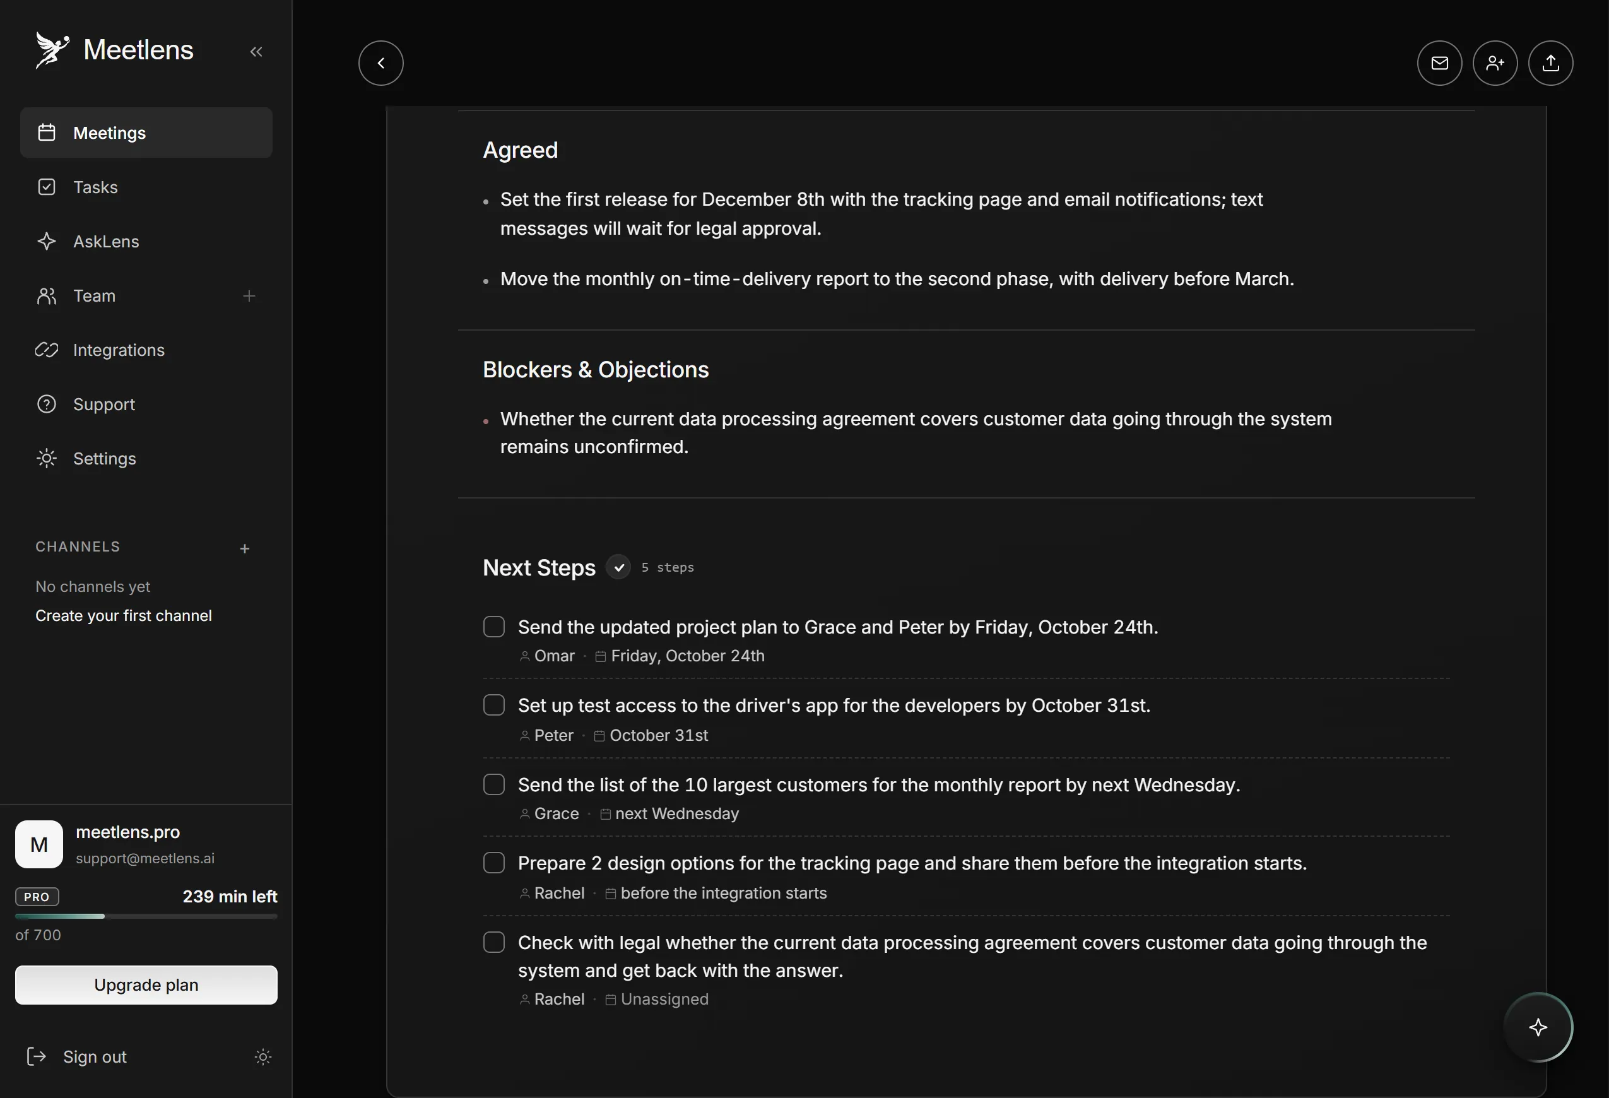Check off sending updated project plan step
The image size is (1609, 1098).
(493, 627)
